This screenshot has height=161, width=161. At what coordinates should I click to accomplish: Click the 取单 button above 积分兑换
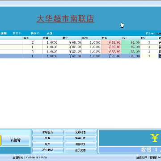[x=48, y=144]
